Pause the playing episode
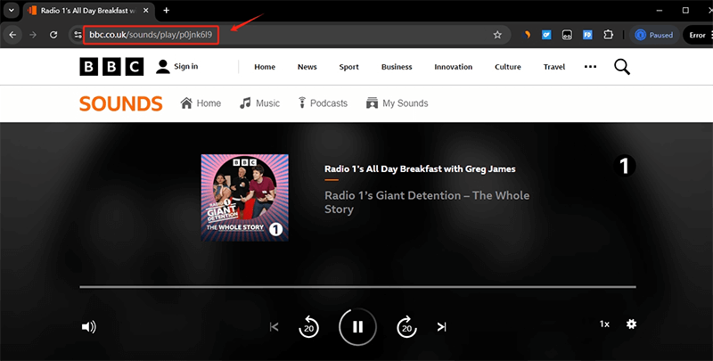Viewport: 713px width, 361px height. point(357,326)
